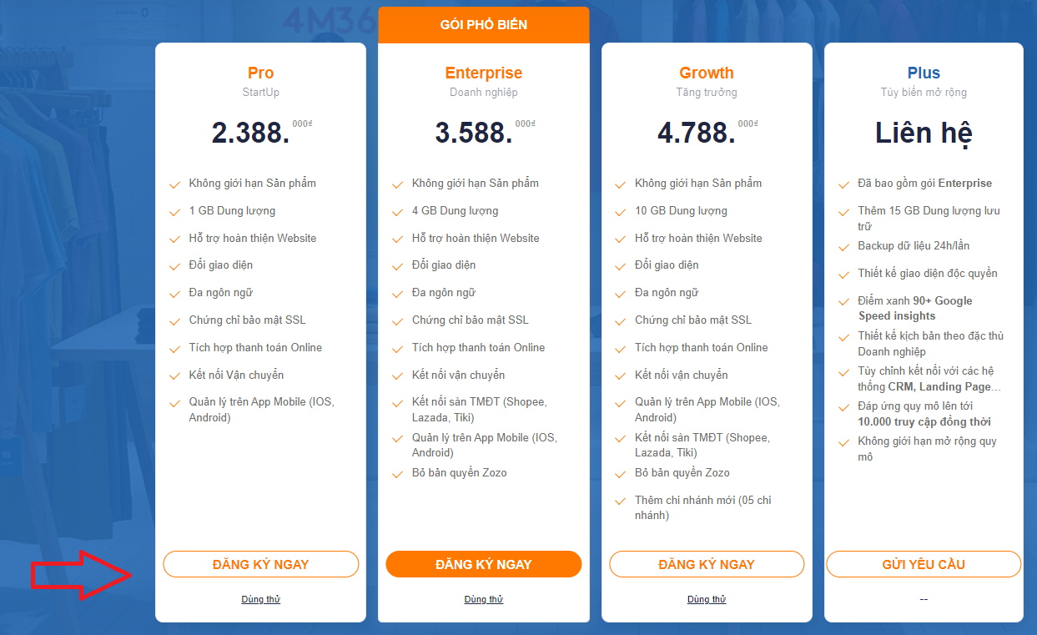Click checkmark beside Thêm chi nhánh mới

tap(620, 501)
